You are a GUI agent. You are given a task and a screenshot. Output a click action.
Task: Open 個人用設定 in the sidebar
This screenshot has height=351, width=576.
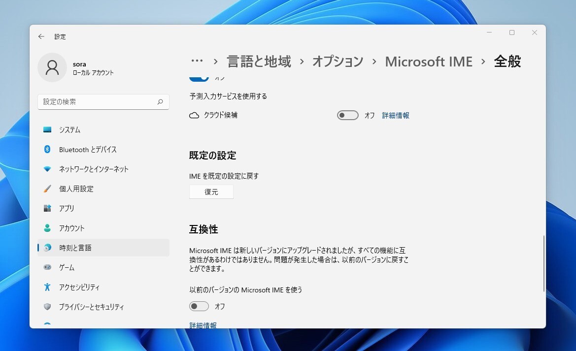pyautogui.click(x=76, y=189)
